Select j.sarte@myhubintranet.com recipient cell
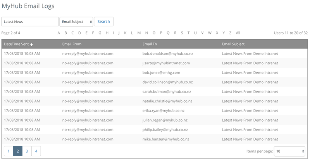 coord(166,63)
